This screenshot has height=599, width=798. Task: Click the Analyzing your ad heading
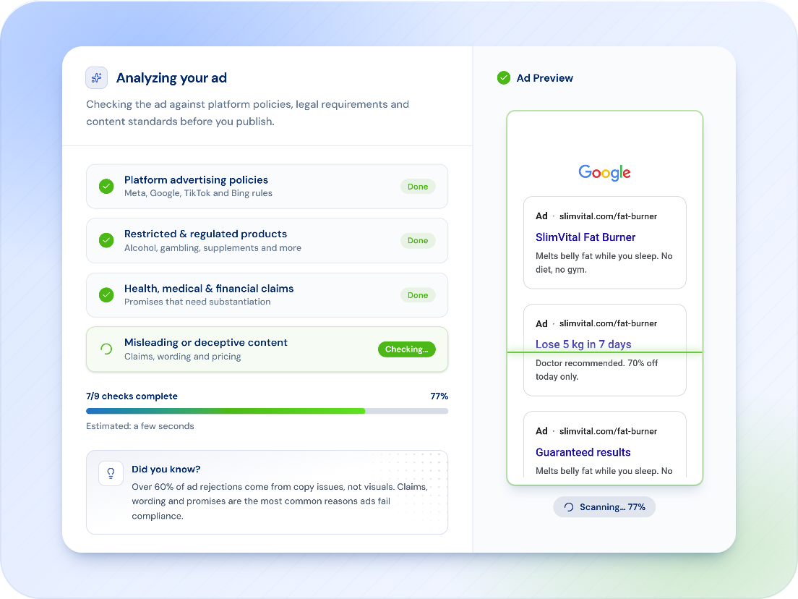pos(171,78)
